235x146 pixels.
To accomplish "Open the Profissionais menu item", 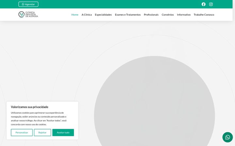I will coord(151,15).
